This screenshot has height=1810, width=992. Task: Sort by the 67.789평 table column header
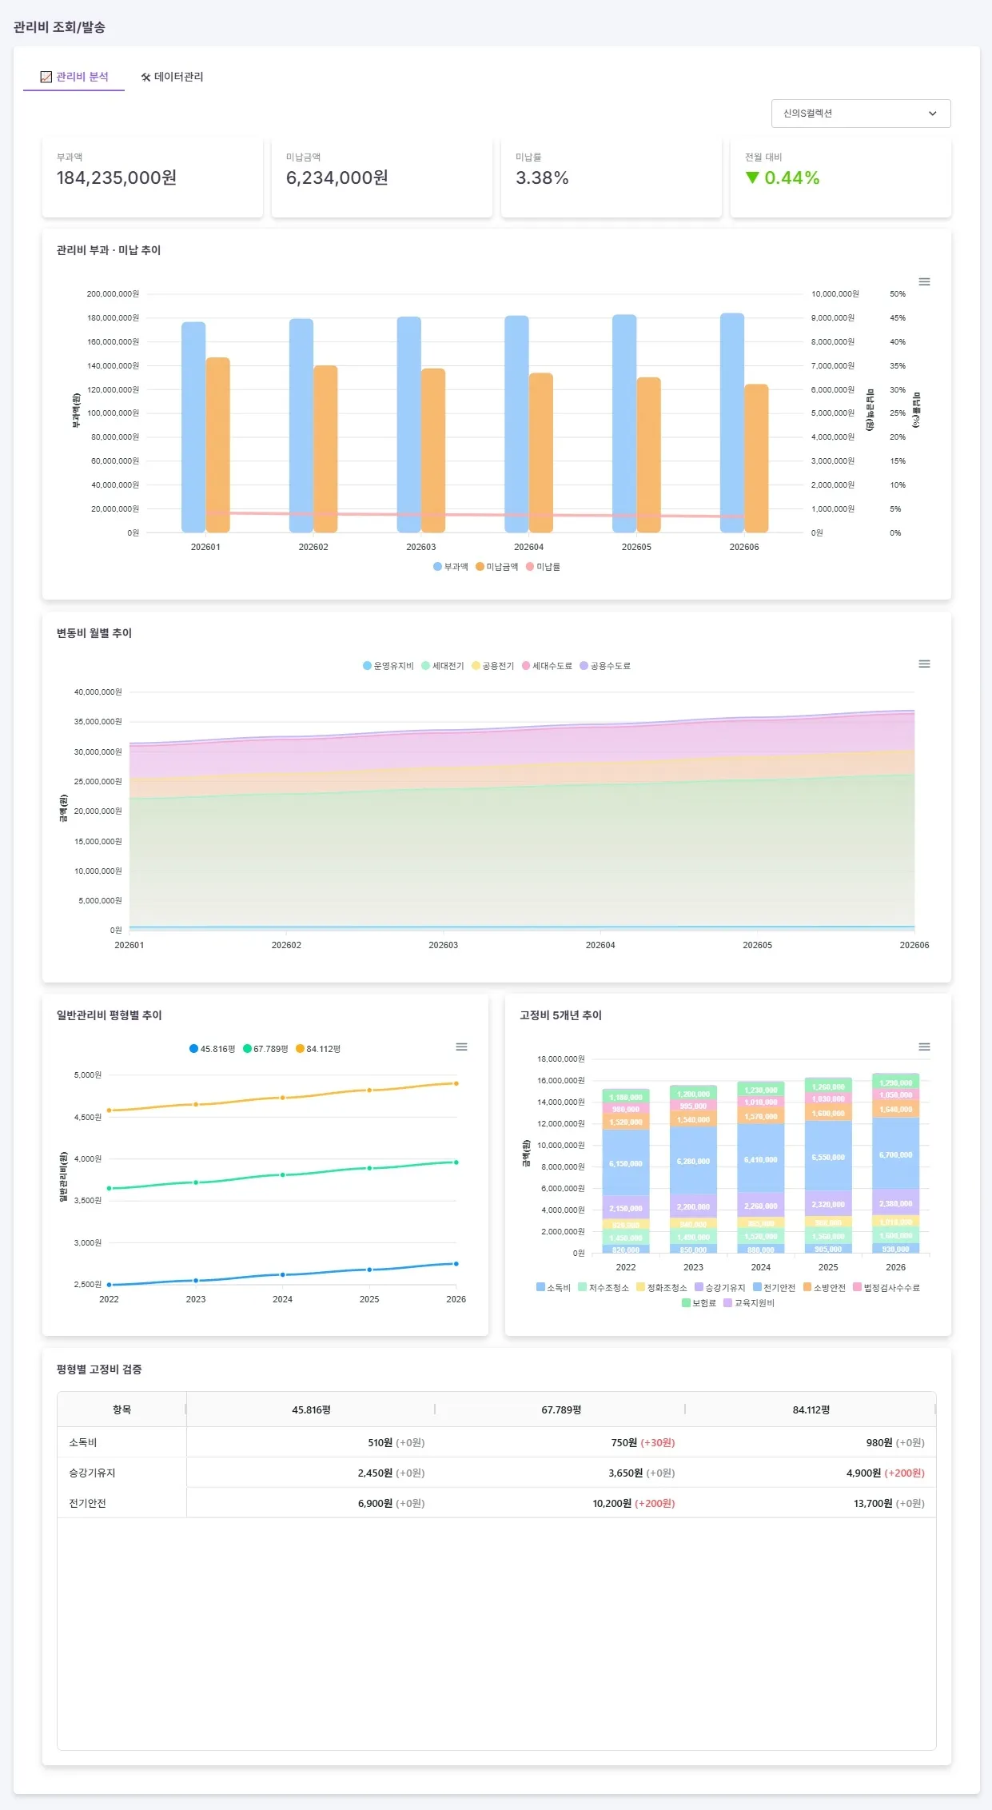coord(560,1409)
